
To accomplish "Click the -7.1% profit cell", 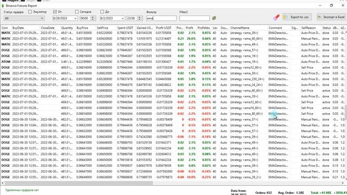I will pyautogui.click(x=191, y=137).
